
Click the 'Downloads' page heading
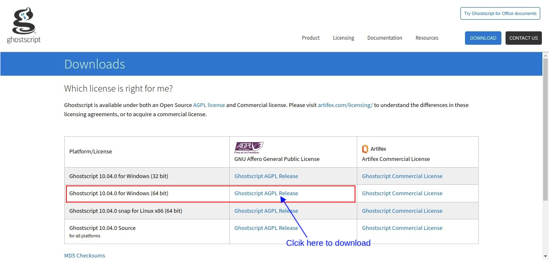pos(94,64)
